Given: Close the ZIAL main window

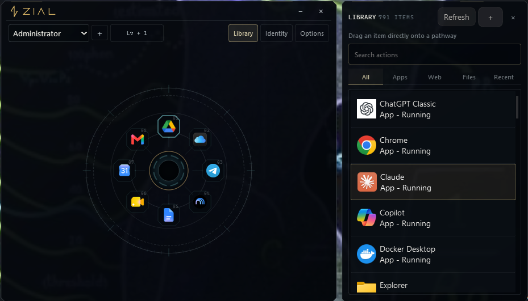Looking at the screenshot, I should coord(321,11).
